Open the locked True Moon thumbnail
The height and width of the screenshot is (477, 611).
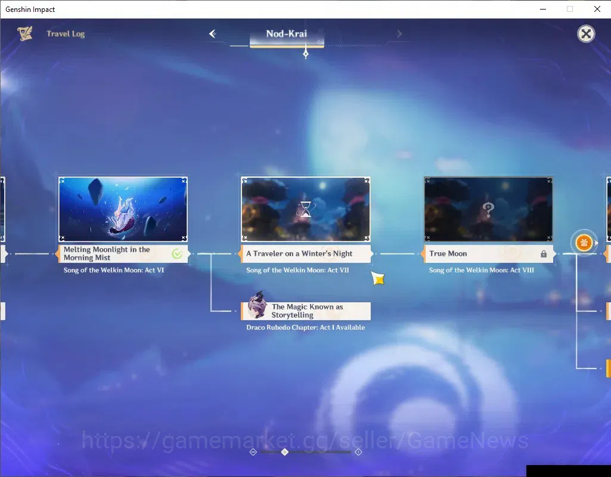[x=488, y=209]
